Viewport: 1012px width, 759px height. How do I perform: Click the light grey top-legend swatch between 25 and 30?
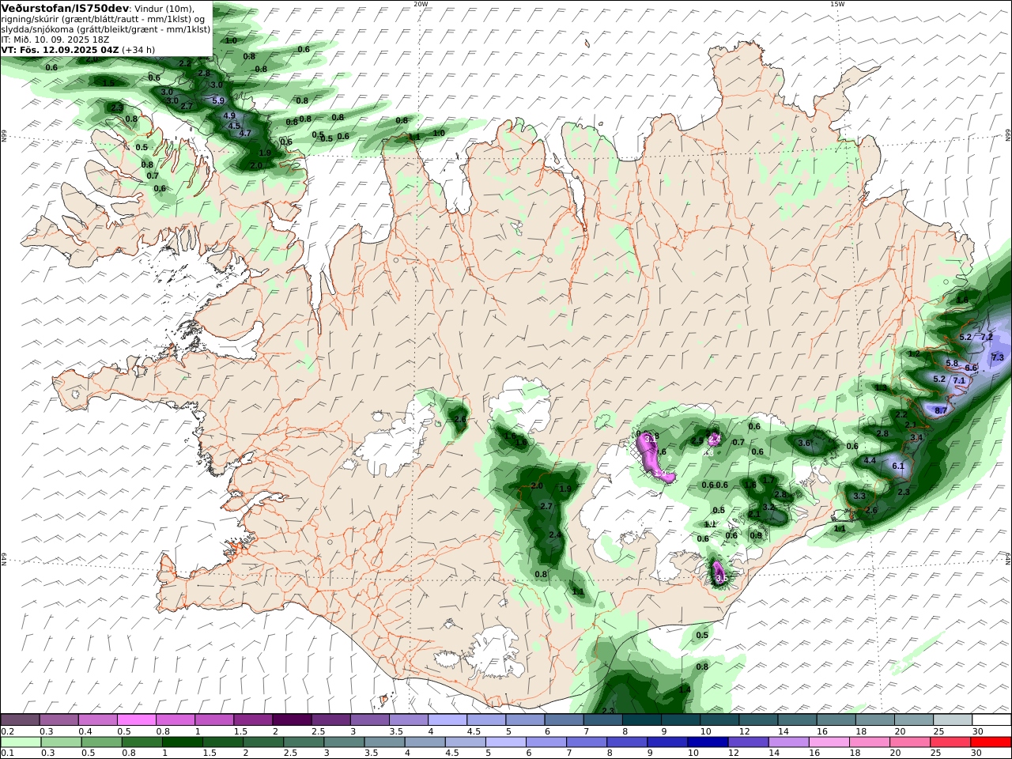tap(953, 719)
